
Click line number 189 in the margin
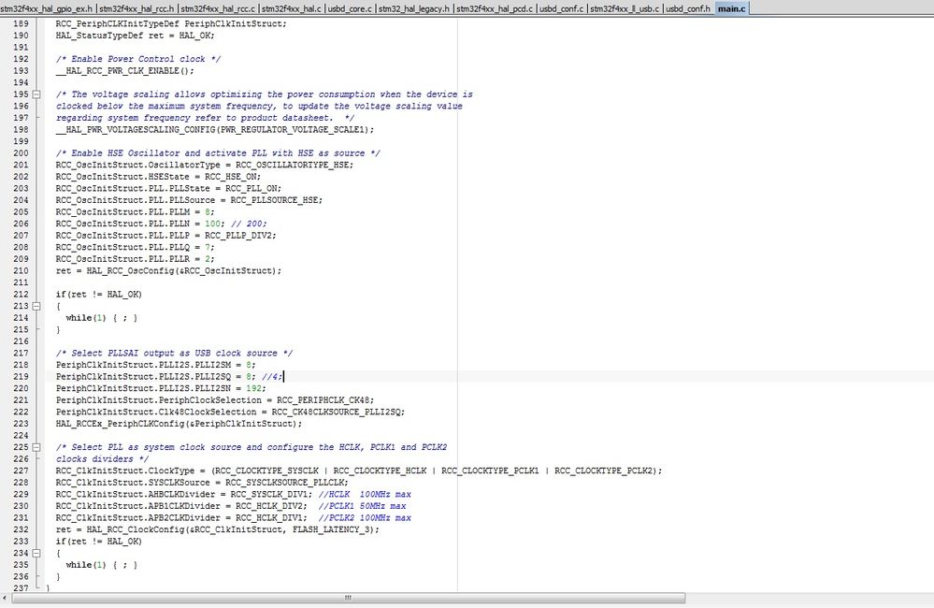click(21, 23)
